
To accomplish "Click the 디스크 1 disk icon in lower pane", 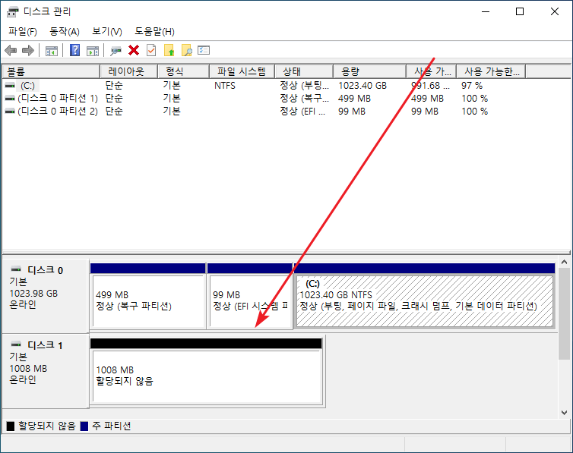I will pos(16,344).
